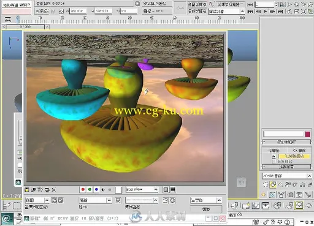Switch to the Utilities hammer tab
This screenshot has height=226, width=314.
click(x=308, y=195)
